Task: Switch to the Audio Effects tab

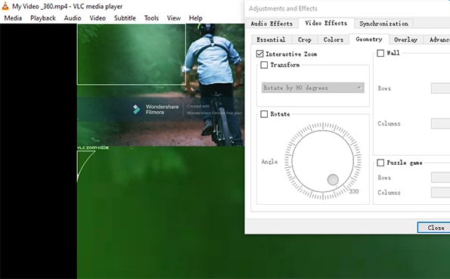Action: point(272,23)
